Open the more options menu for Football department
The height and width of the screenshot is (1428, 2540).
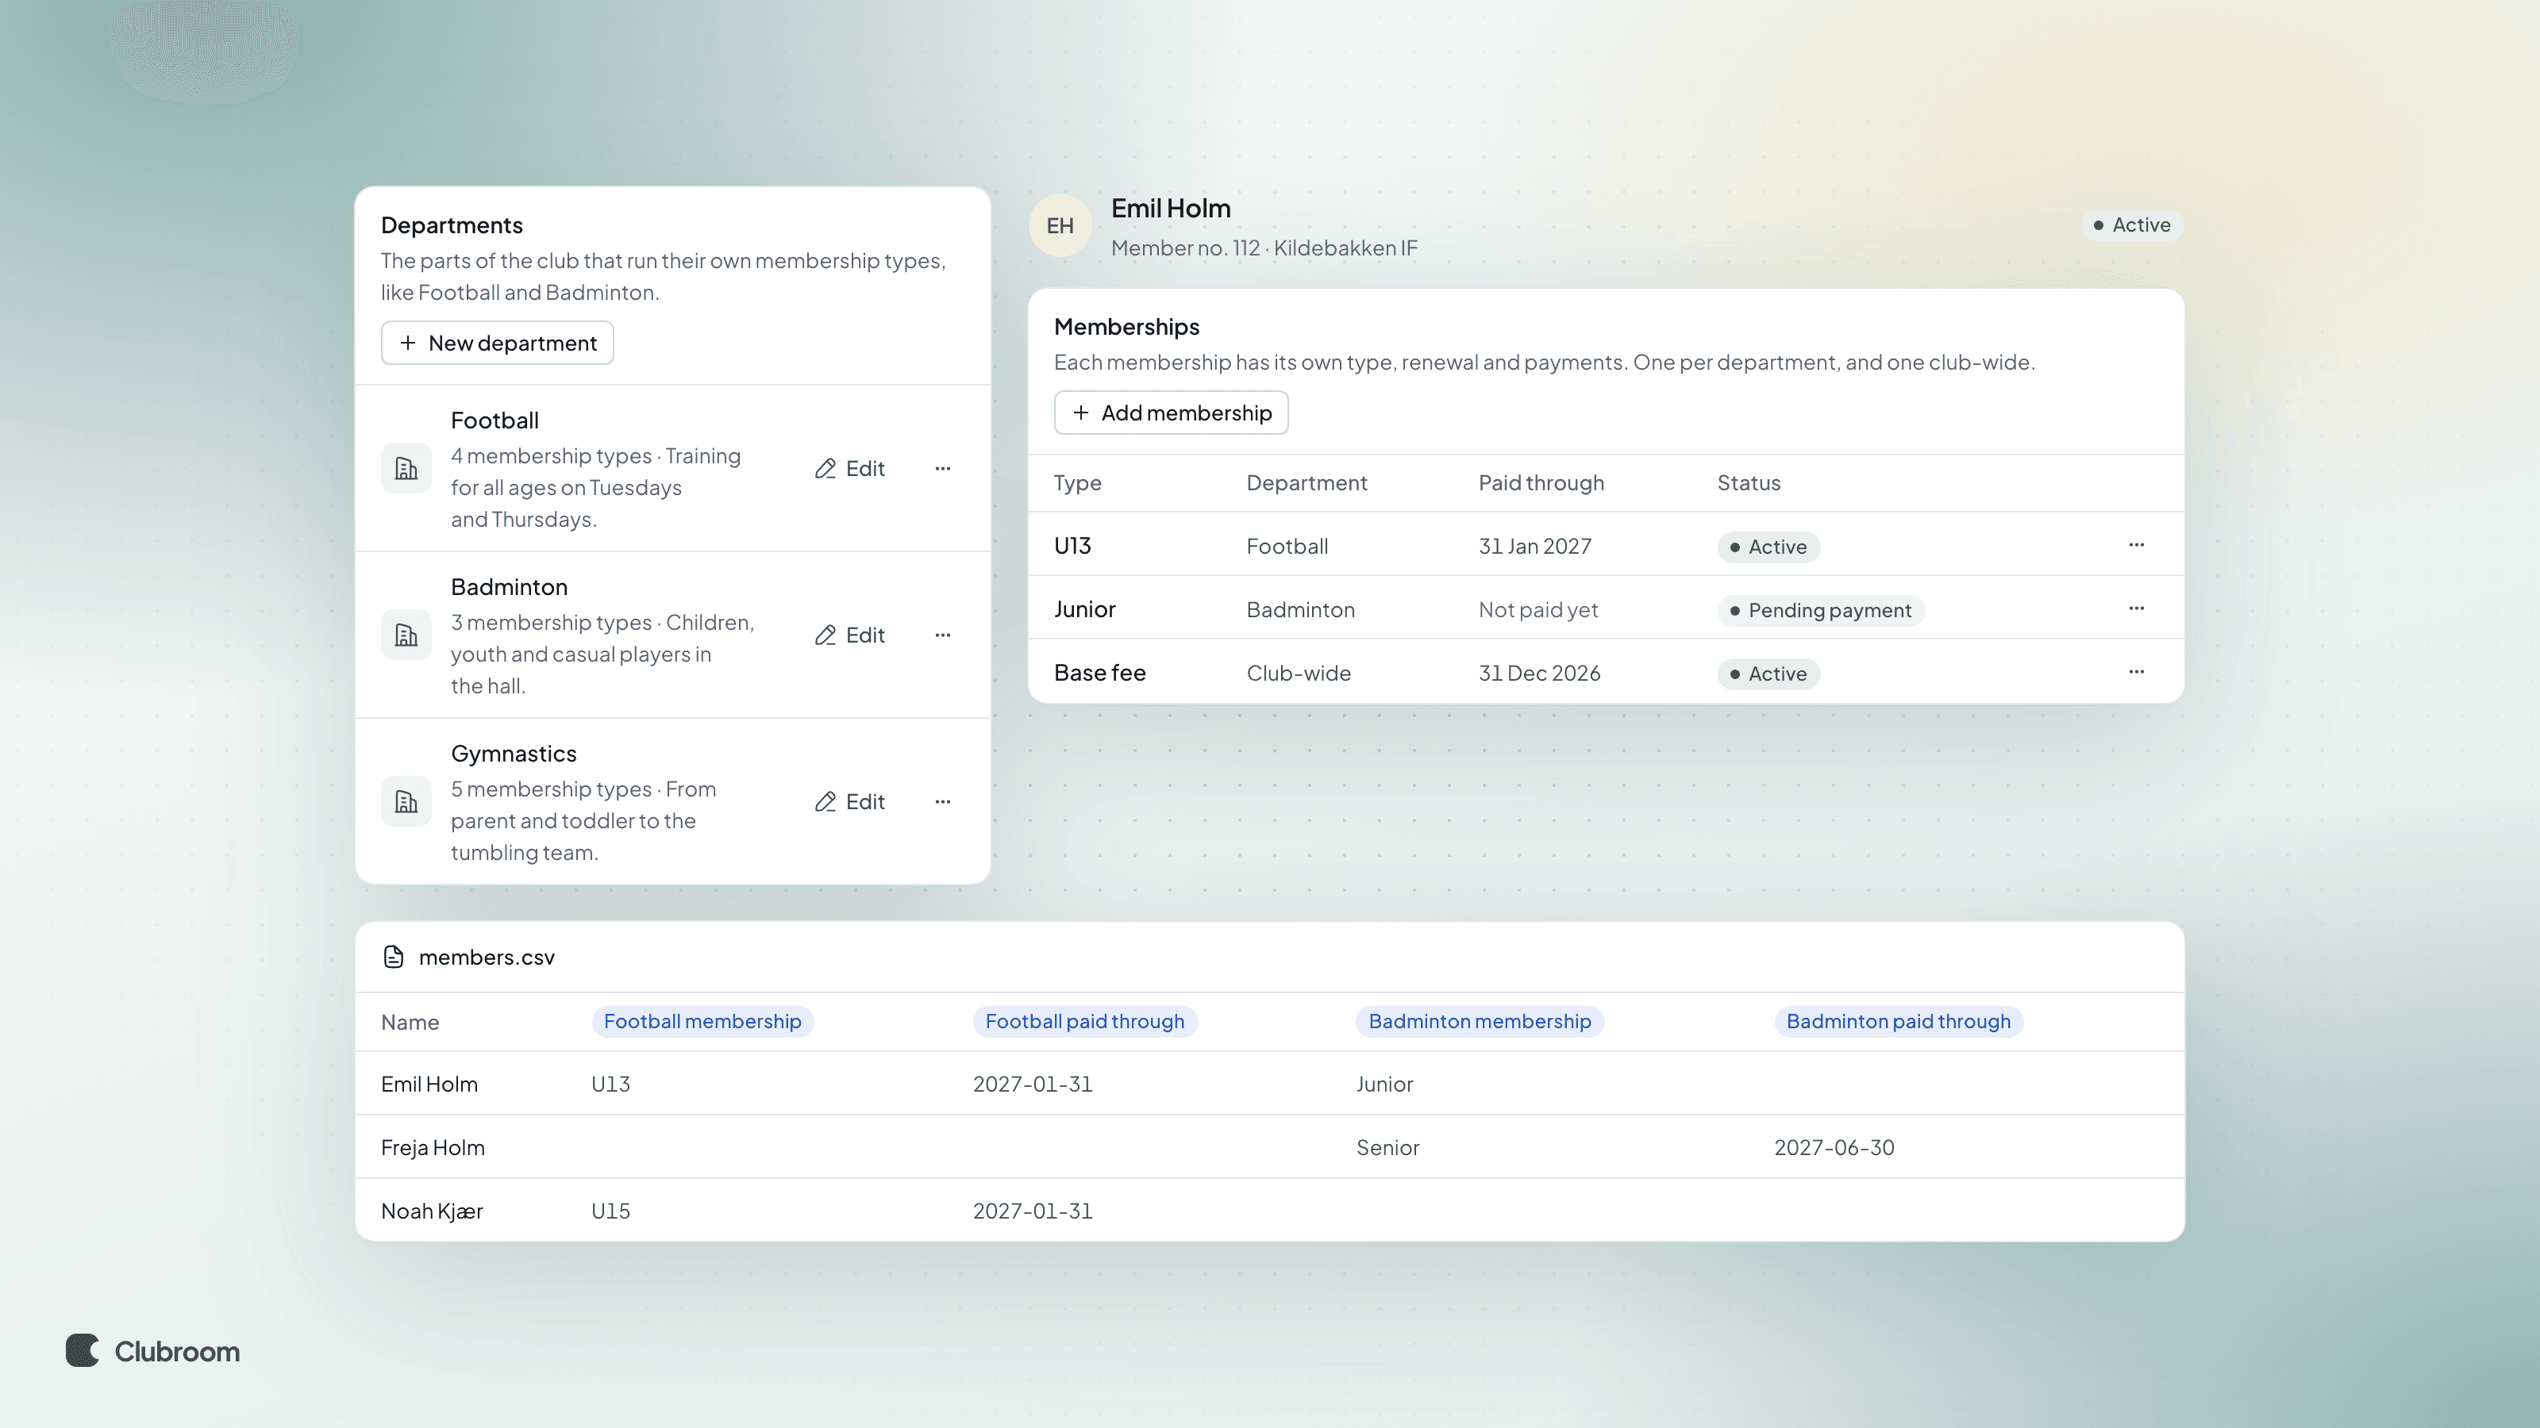(943, 469)
